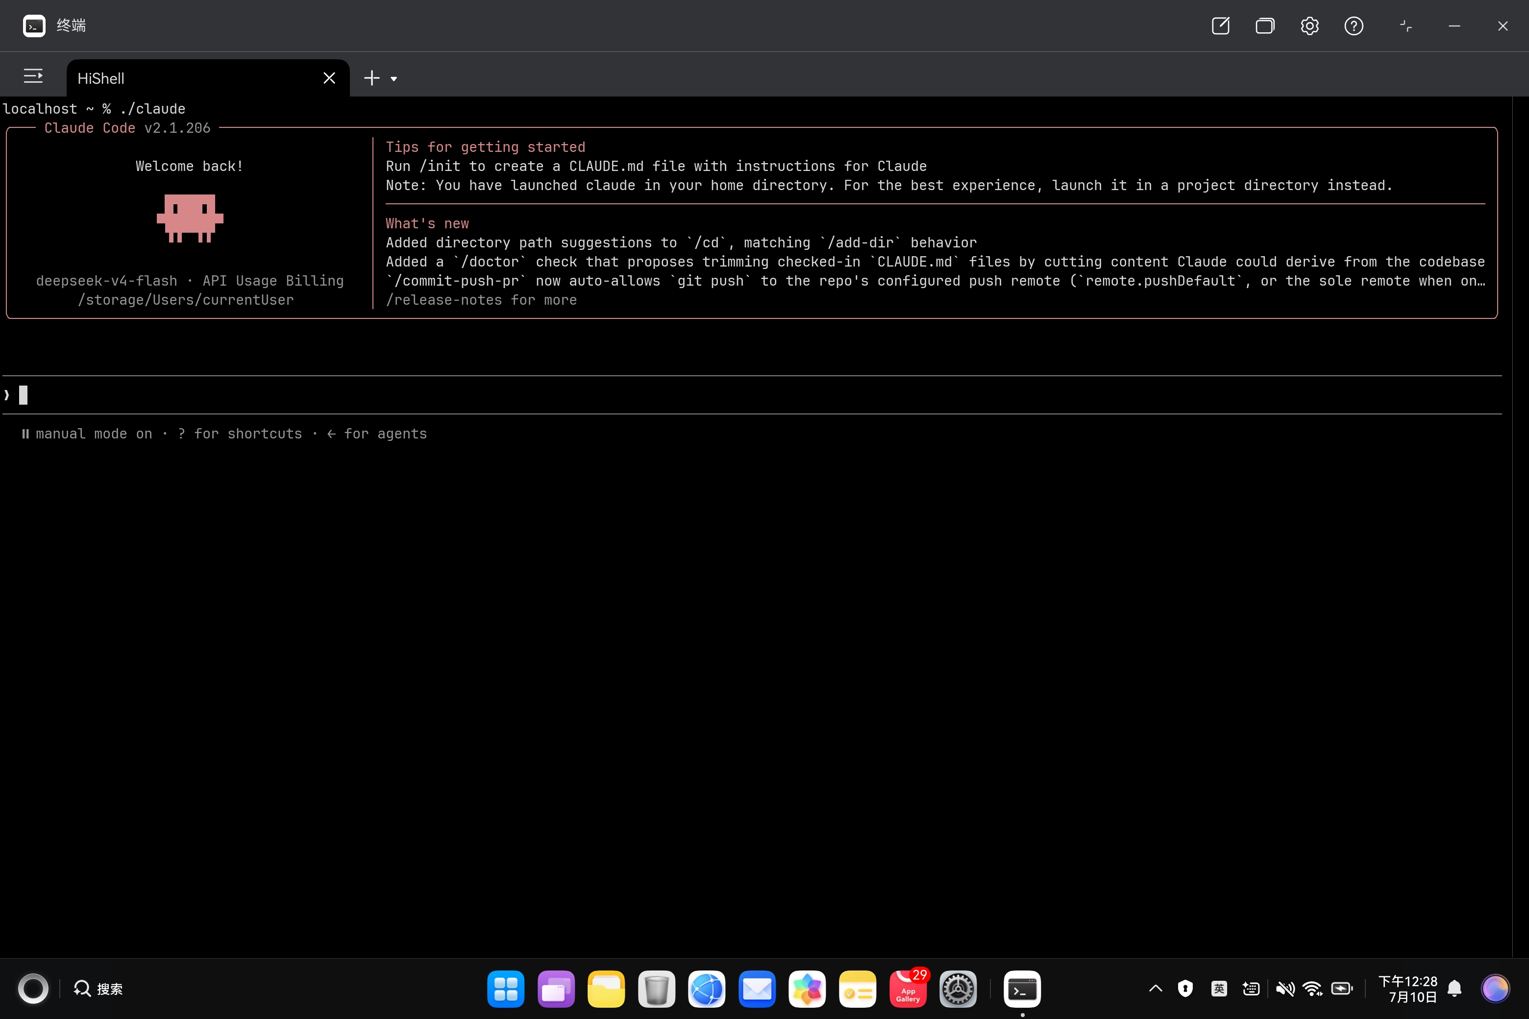The height and width of the screenshot is (1019, 1529).
Task: Click the Claude Code prompt input line
Action: [x=752, y=395]
